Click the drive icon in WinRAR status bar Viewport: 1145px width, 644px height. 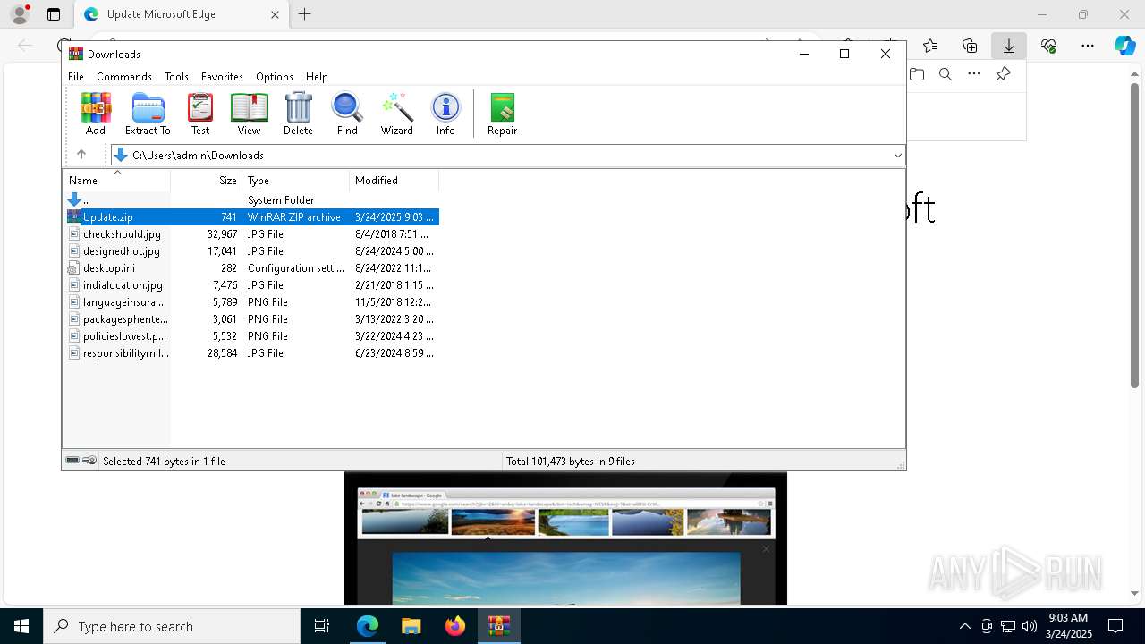72,461
